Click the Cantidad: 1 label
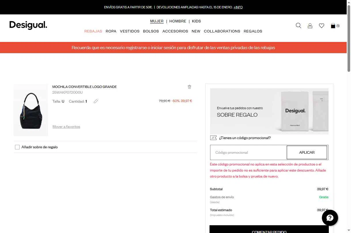Image resolution: width=351 pixels, height=233 pixels. (x=78, y=101)
